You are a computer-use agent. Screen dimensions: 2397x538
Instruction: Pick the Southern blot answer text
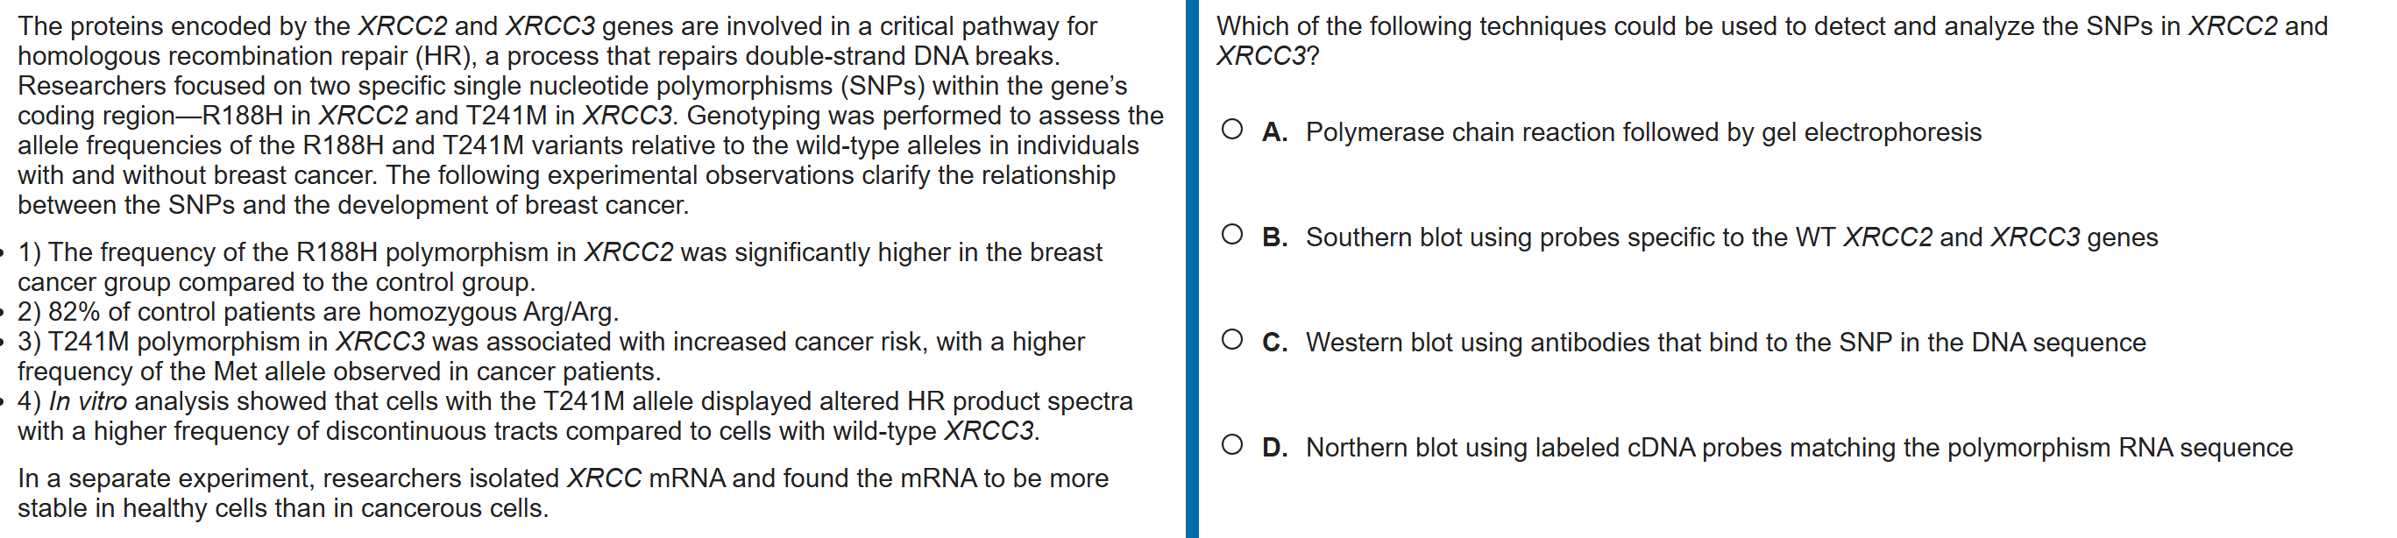(1731, 237)
